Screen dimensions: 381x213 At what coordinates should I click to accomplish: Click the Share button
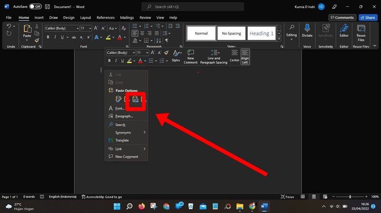pyautogui.click(x=368, y=18)
